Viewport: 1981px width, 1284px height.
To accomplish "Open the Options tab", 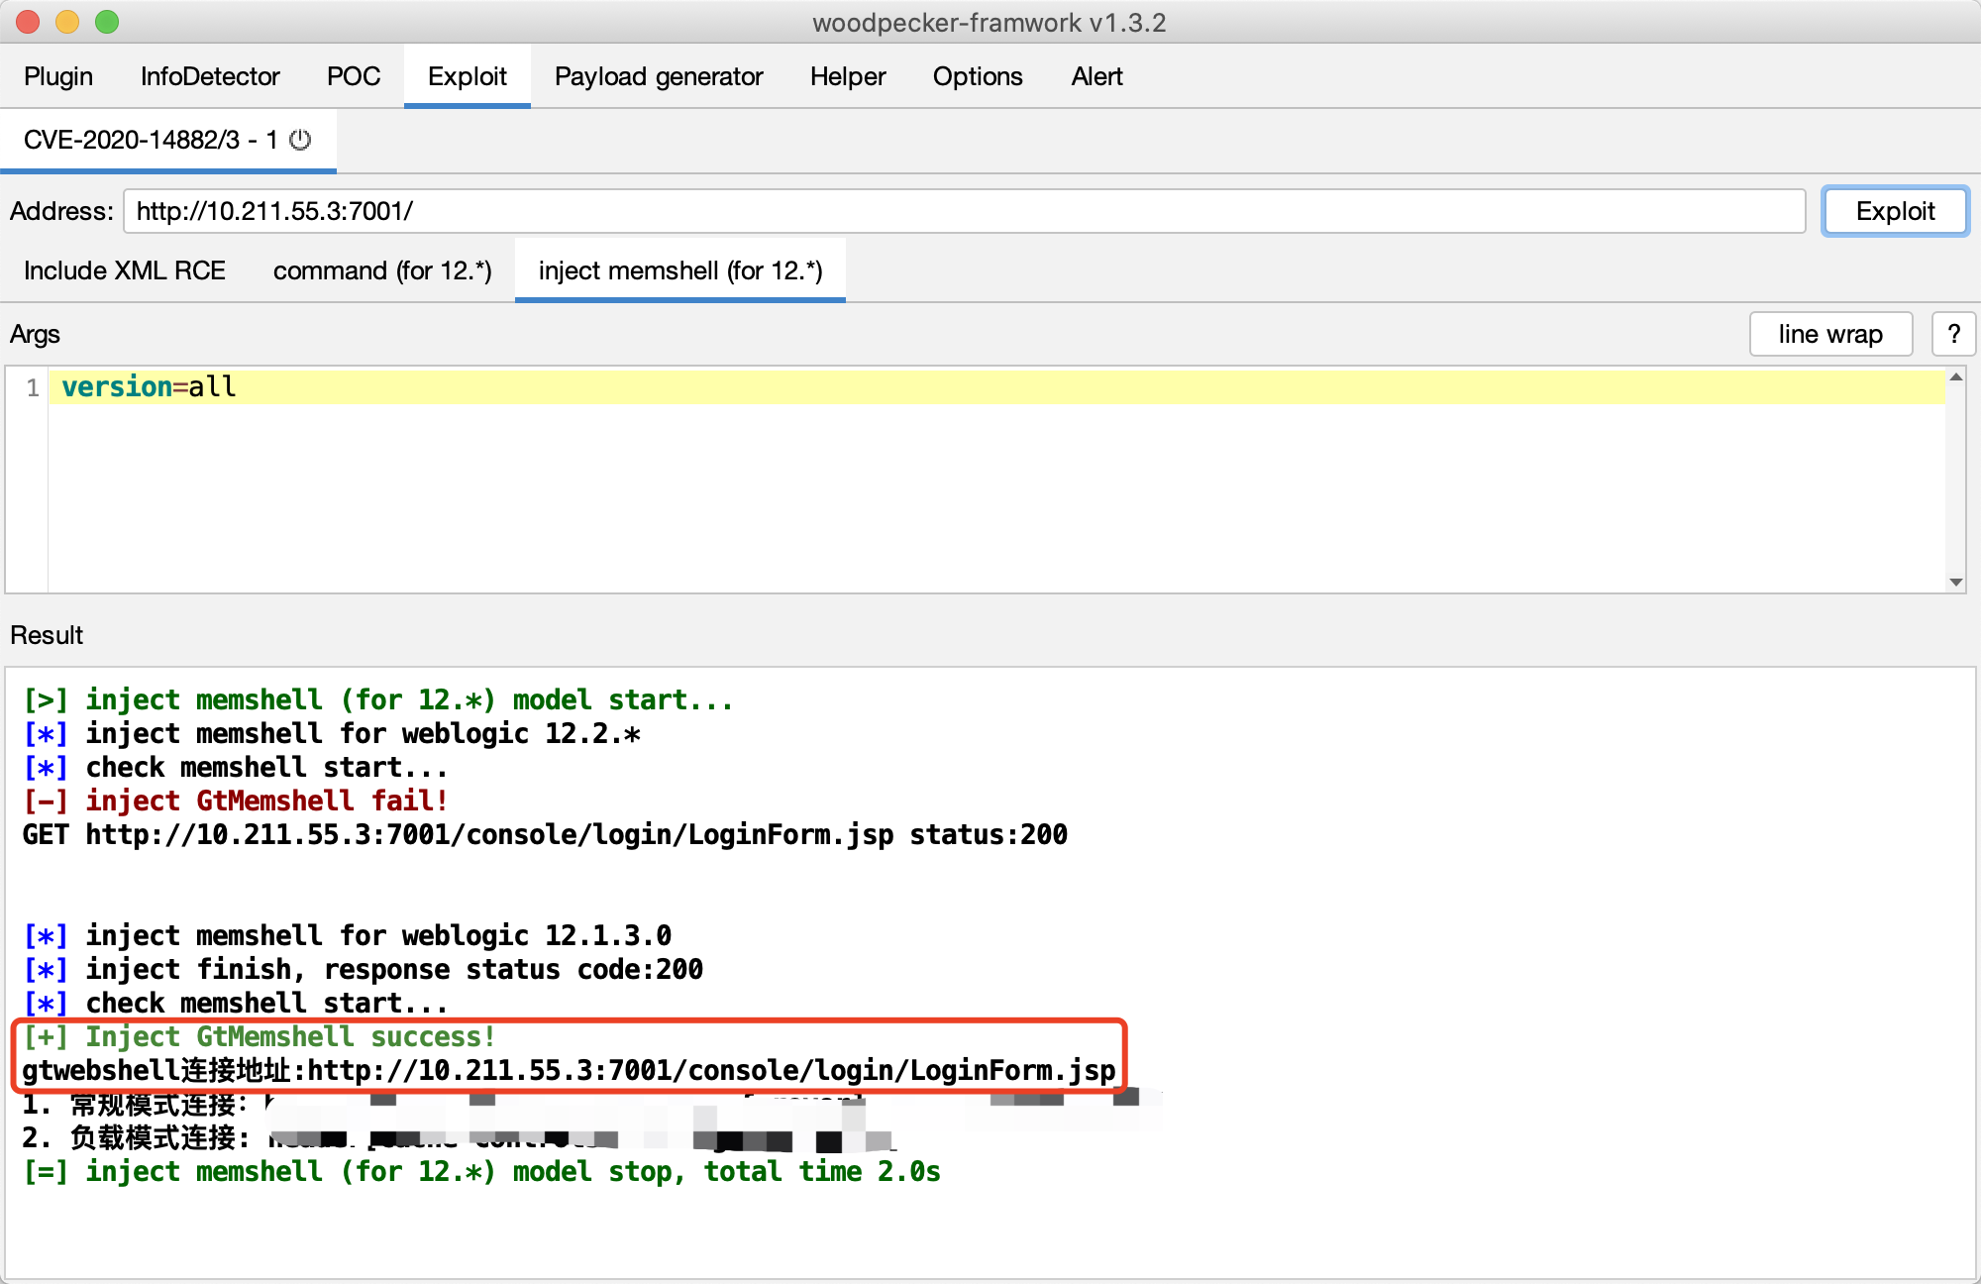I will (977, 76).
